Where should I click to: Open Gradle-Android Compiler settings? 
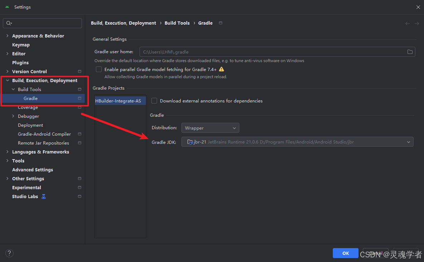(x=44, y=134)
